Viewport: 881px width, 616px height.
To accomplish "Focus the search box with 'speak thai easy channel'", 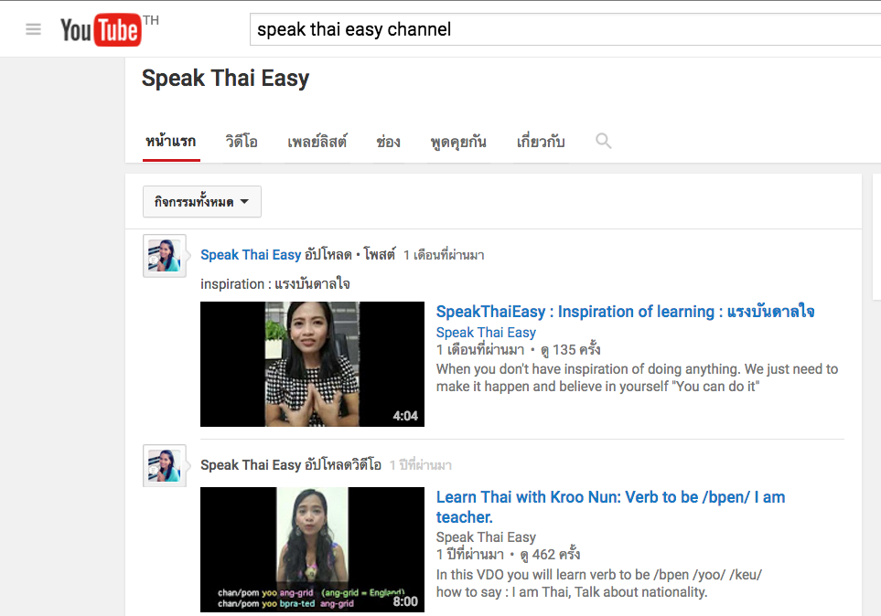I will coord(565,29).
